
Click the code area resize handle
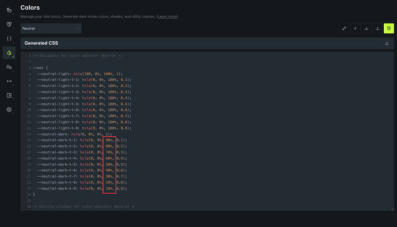(392, 209)
